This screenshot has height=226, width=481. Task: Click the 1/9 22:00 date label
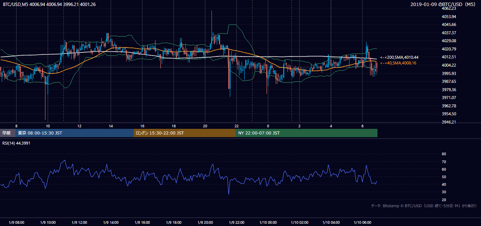[237, 222]
